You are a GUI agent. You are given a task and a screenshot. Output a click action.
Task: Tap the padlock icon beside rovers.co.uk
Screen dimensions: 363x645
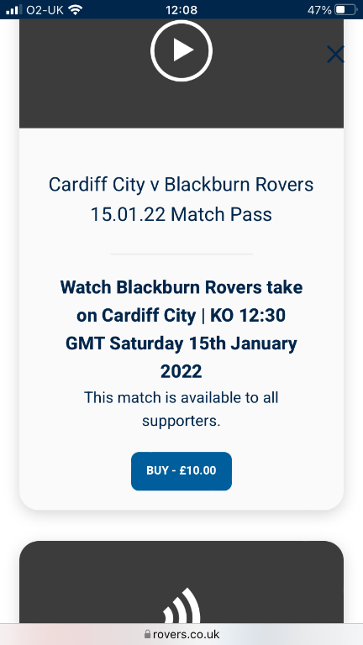click(x=147, y=634)
